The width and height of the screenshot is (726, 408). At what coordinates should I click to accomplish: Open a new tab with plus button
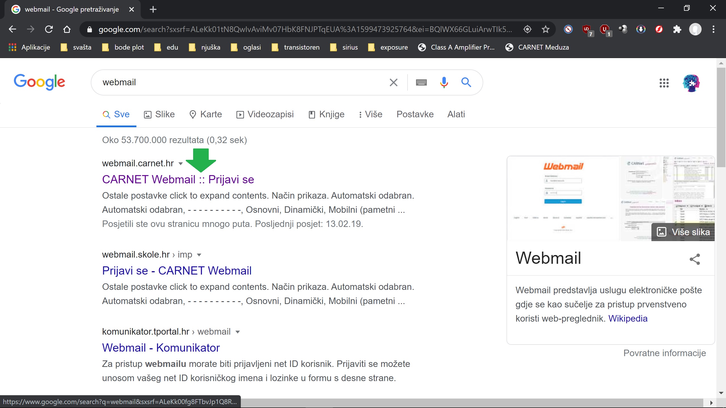153,9
